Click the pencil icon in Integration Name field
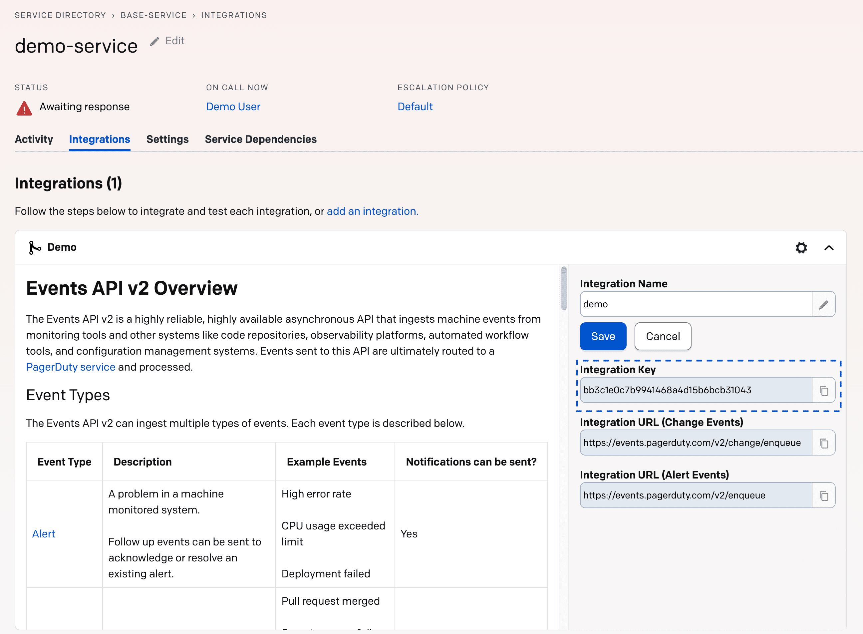Screen dimensions: 863x634 [x=823, y=304]
